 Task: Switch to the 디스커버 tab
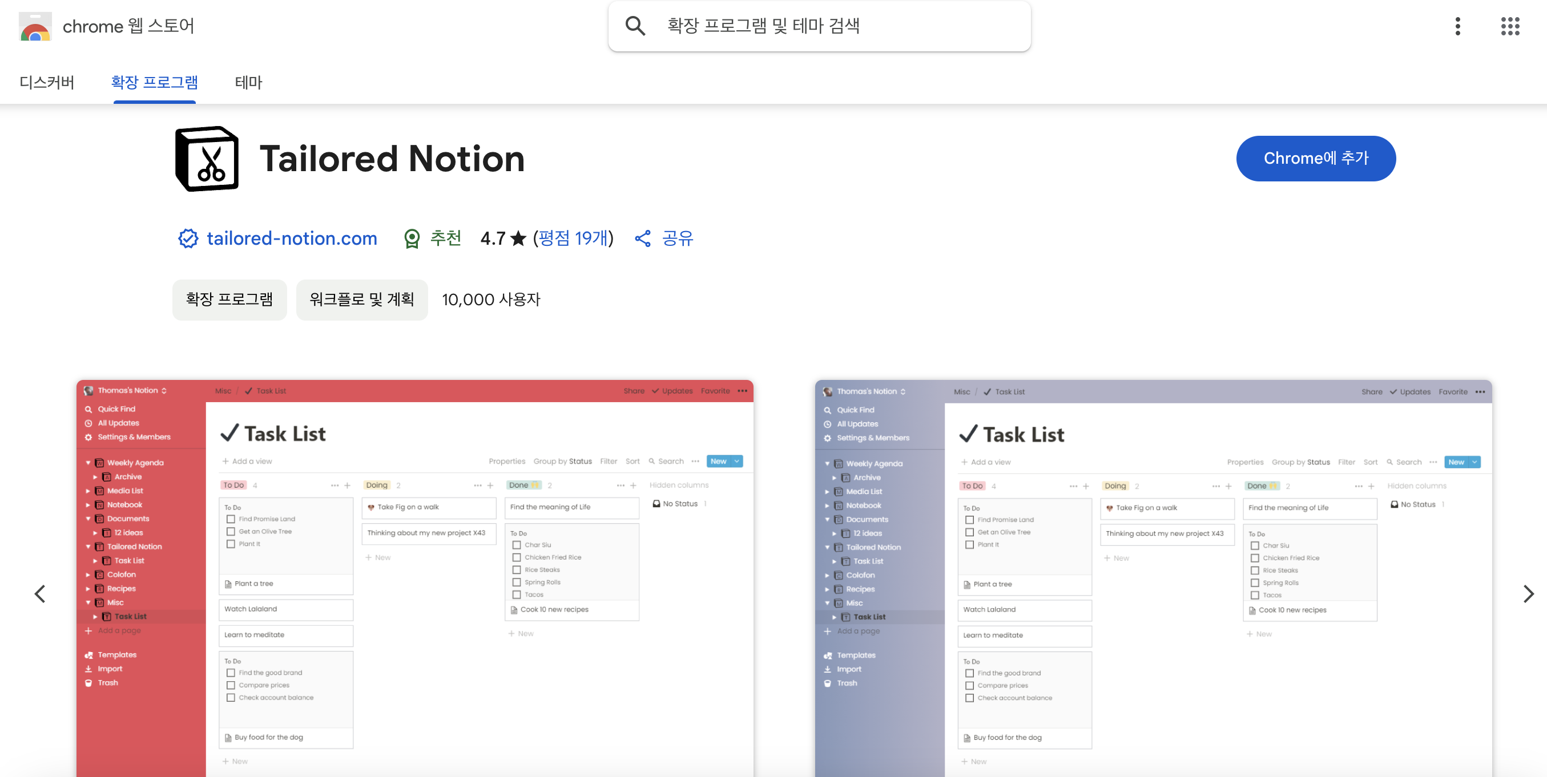point(46,82)
